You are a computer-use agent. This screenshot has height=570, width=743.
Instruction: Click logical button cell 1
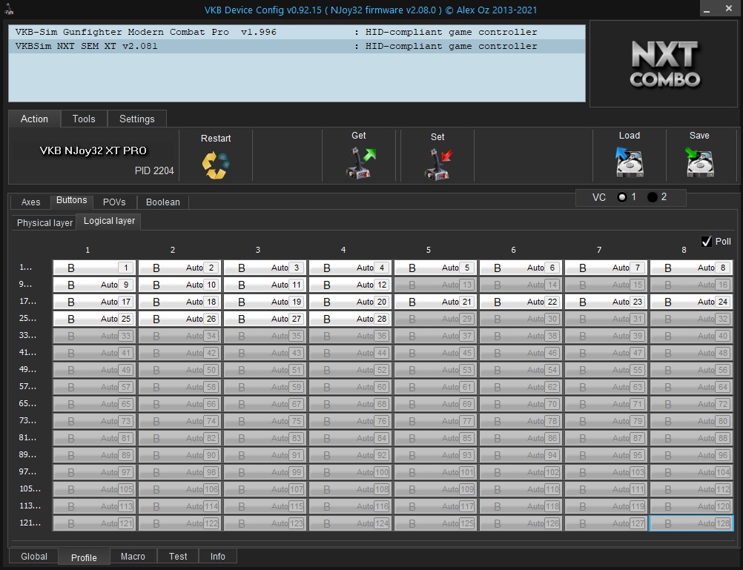(94, 268)
